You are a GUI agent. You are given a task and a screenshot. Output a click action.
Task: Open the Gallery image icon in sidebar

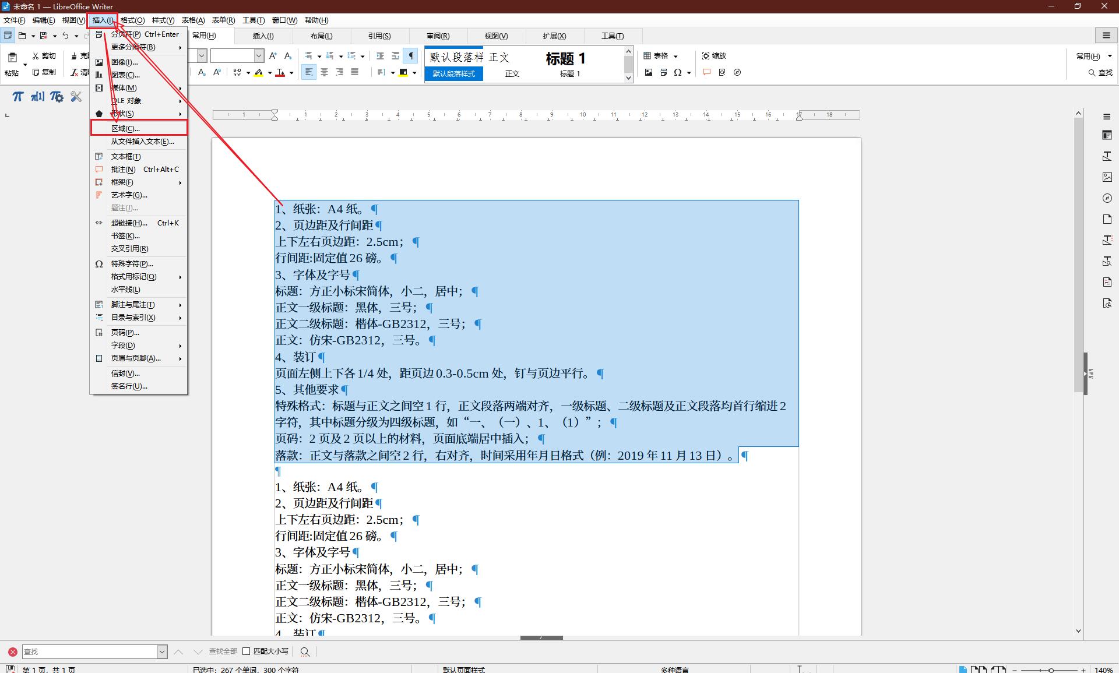click(x=1107, y=177)
